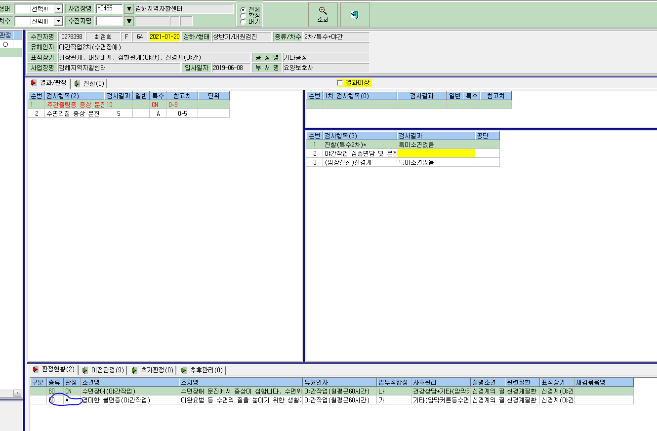Screen dimensions: 657x431
Task: Expand the 사업장명 dropdown arrow
Action: pyautogui.click(x=129, y=9)
